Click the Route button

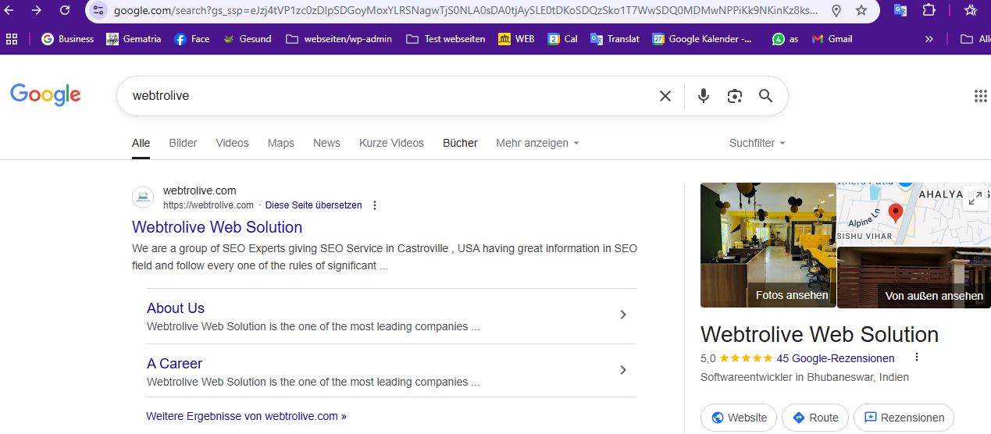click(x=815, y=418)
